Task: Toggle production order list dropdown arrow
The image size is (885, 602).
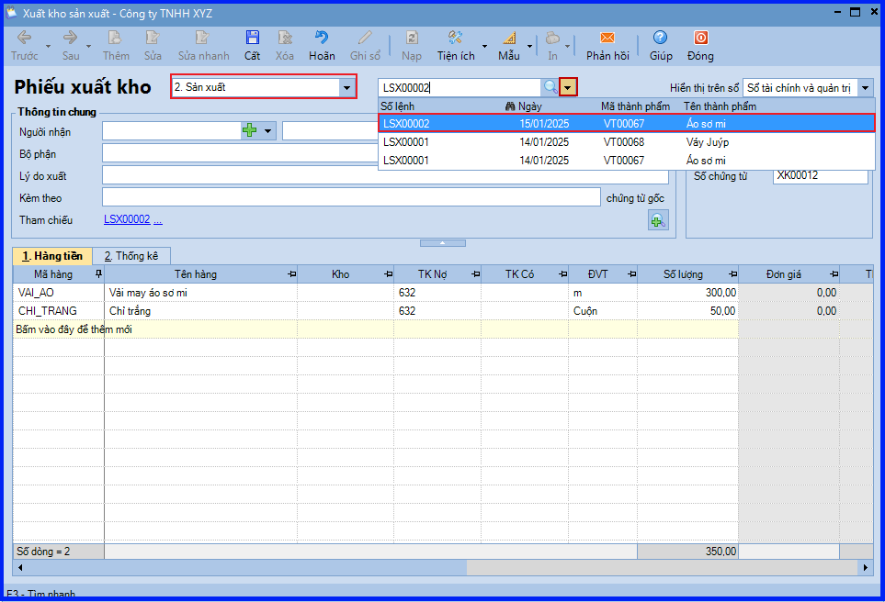Action: click(x=568, y=87)
